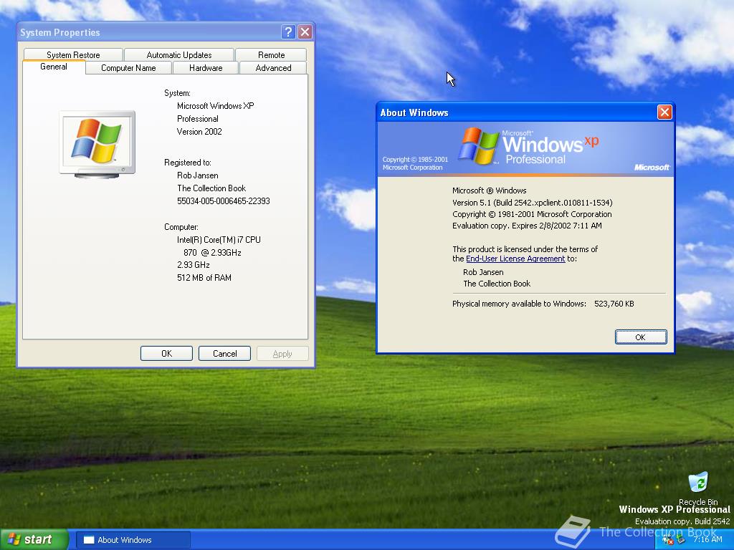734x550 pixels.
Task: Click 'Rob Jansen' in About Windows
Action: pyautogui.click(x=483, y=272)
